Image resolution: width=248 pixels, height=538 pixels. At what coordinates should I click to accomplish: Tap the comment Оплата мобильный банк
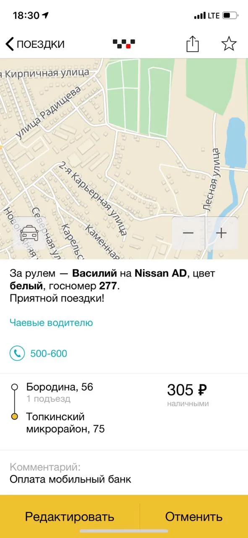(70, 479)
